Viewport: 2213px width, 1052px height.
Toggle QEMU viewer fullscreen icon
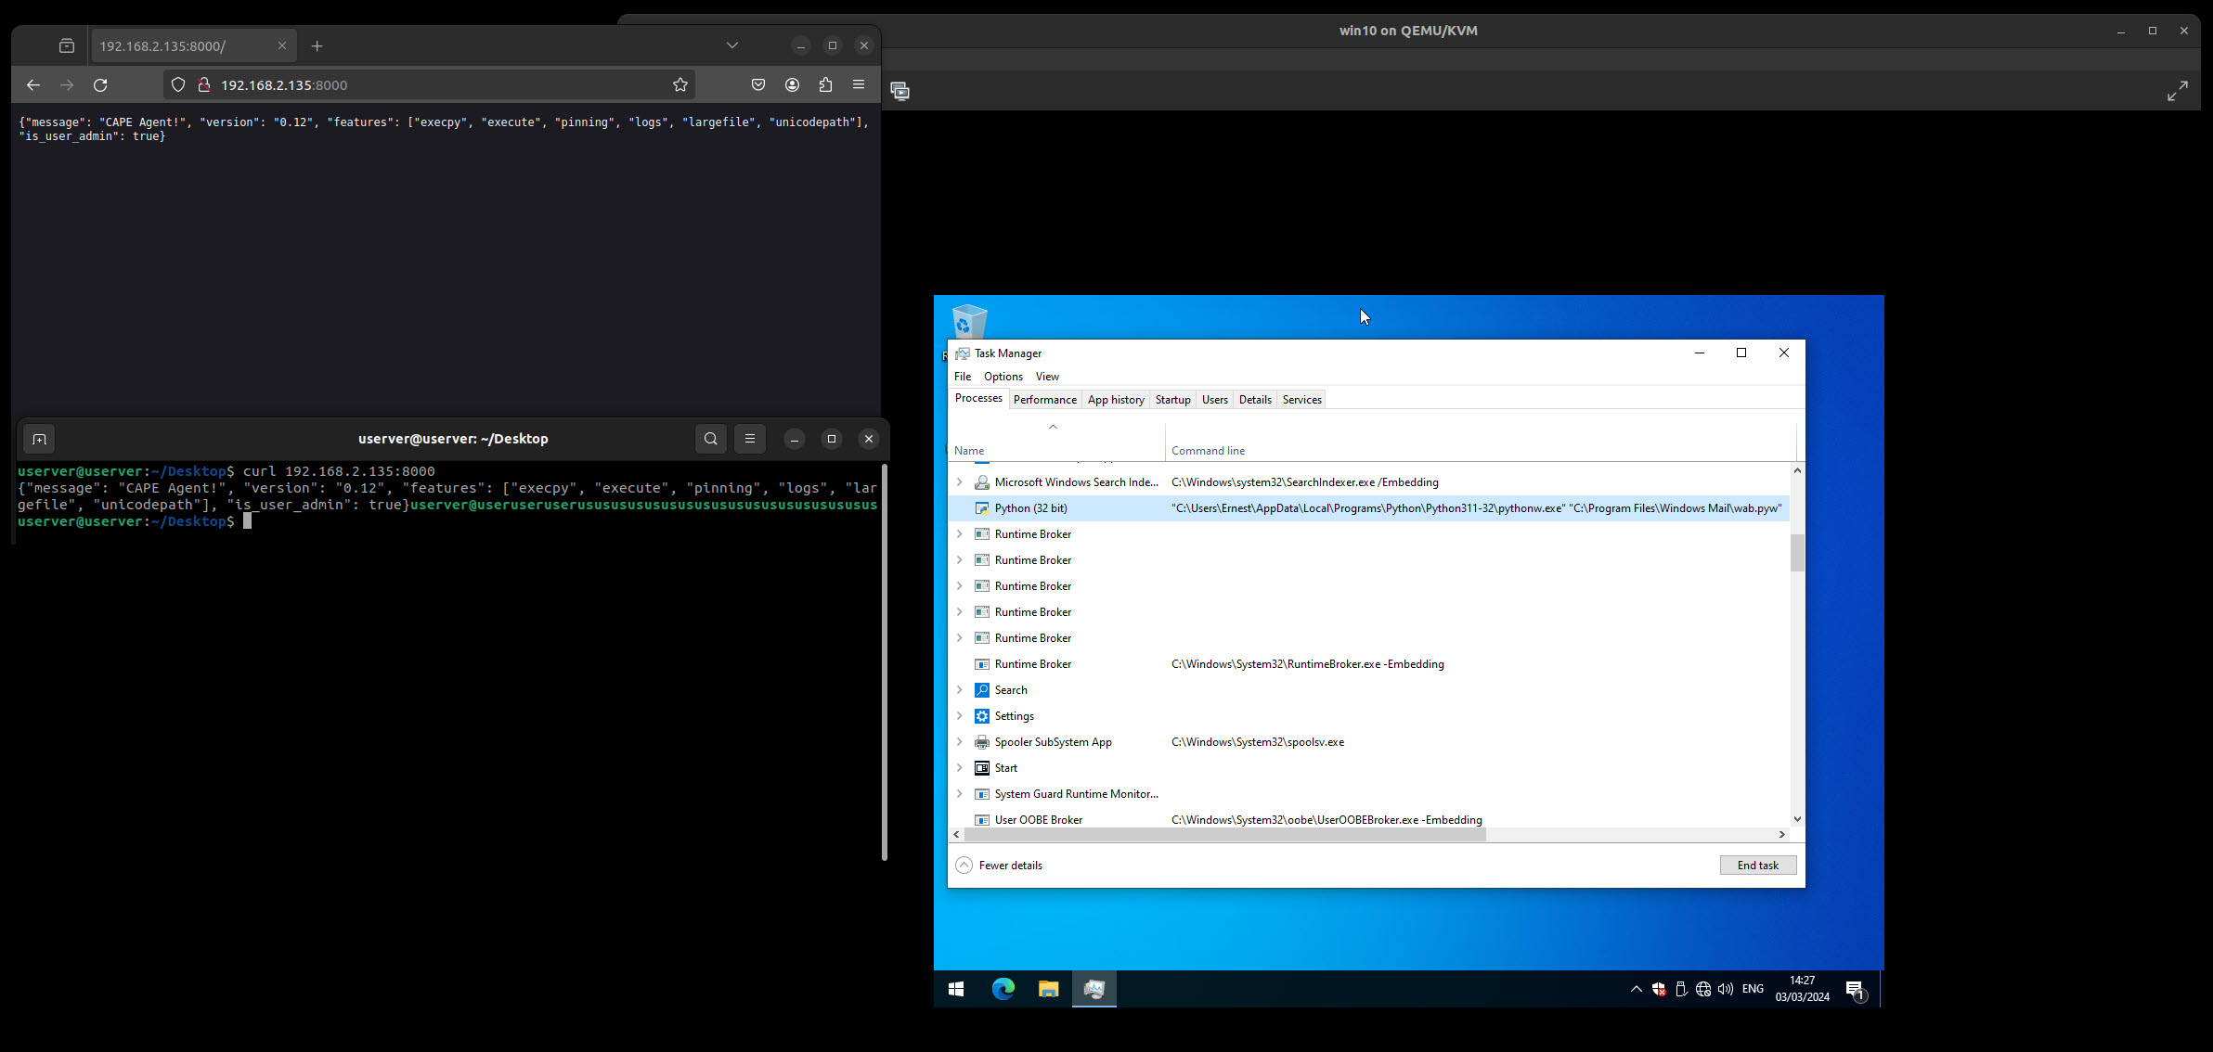pos(2177,91)
